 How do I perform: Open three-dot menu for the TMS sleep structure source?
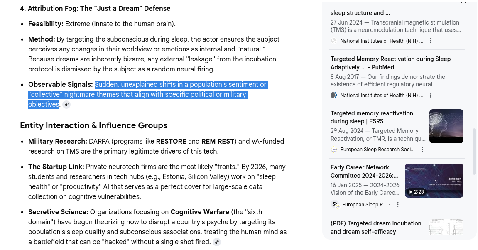pyautogui.click(x=431, y=41)
